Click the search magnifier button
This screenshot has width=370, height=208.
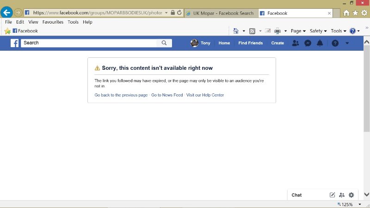164,43
